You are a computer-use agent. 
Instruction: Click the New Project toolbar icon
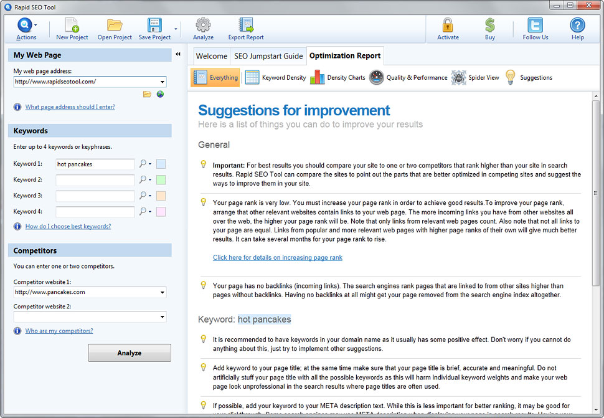pos(72,26)
